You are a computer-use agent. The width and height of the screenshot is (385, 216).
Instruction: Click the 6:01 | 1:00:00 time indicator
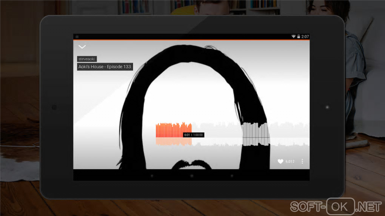click(194, 135)
